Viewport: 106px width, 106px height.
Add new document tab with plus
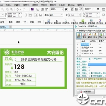click(10, 27)
